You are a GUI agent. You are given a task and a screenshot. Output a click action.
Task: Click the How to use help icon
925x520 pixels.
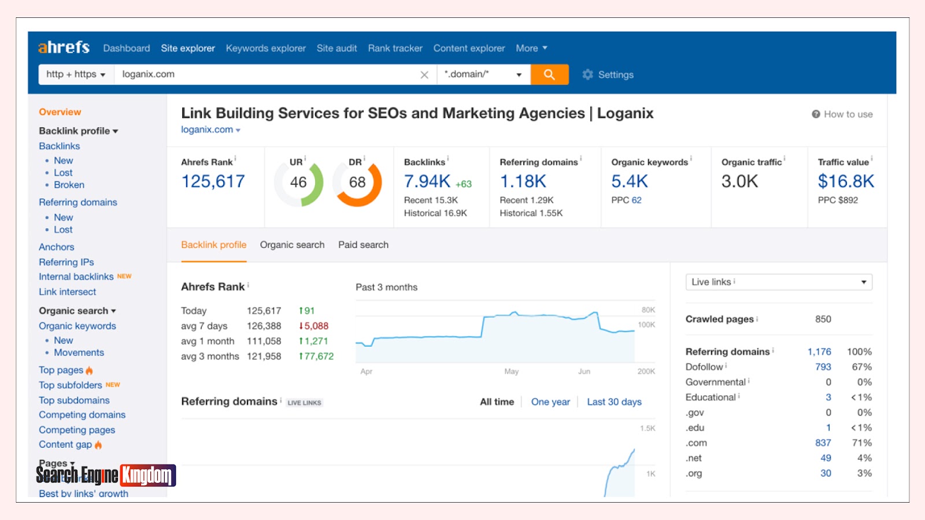pyautogui.click(x=816, y=114)
